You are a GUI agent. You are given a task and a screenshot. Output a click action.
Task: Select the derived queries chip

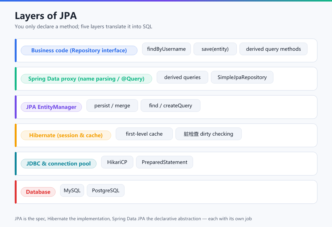click(x=182, y=77)
